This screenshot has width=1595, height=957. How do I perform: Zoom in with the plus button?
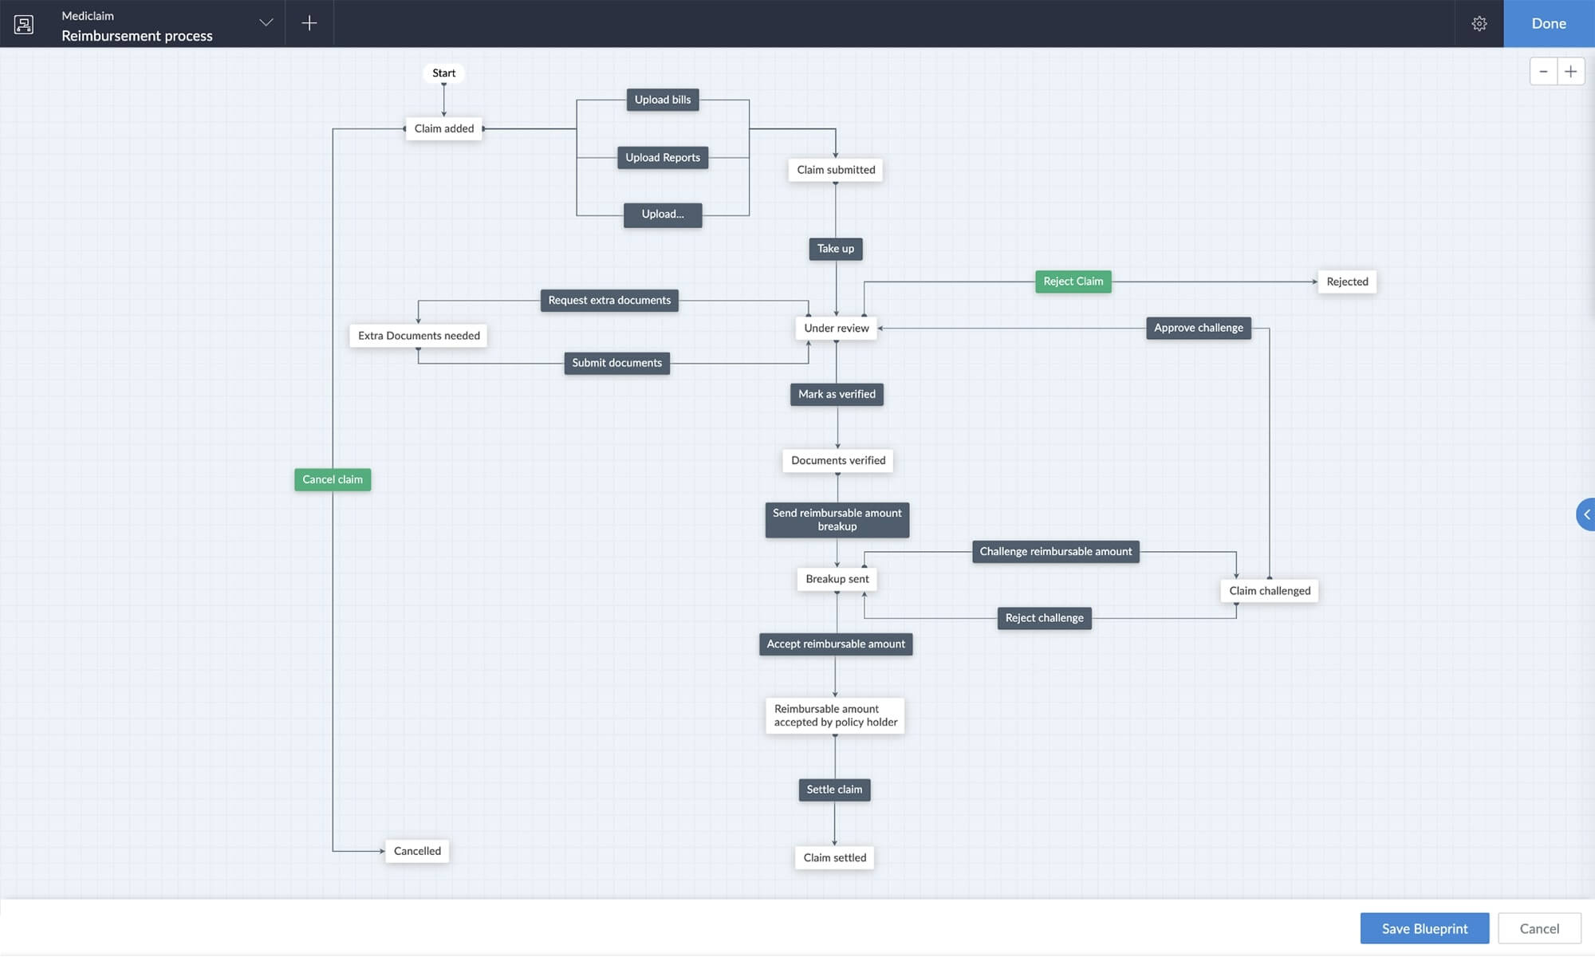tap(1570, 72)
